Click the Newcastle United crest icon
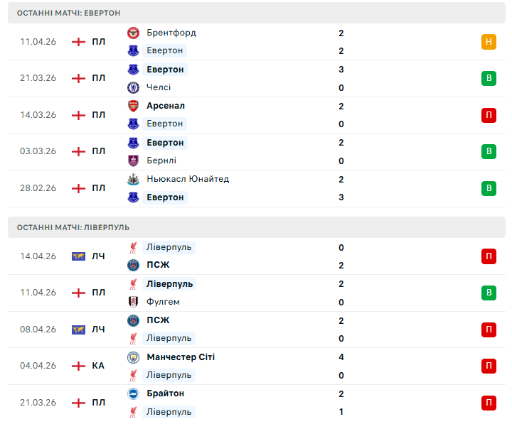This screenshot has height=424, width=512. coord(133,179)
